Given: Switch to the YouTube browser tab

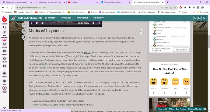Looking at the screenshot, I should (x=83, y=2).
